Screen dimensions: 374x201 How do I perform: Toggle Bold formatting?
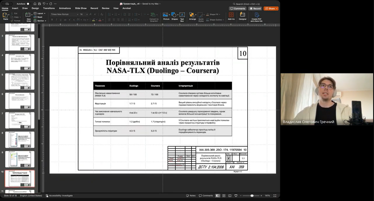pos(52,20)
